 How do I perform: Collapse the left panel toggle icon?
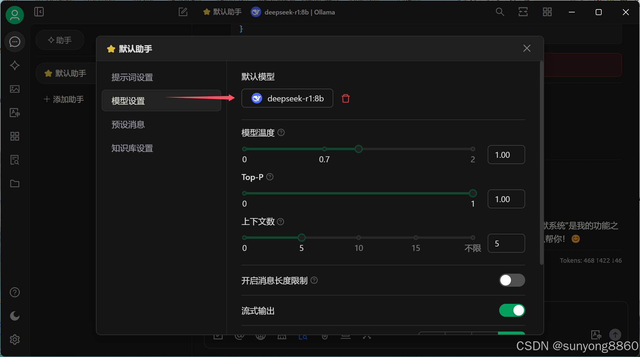point(39,12)
